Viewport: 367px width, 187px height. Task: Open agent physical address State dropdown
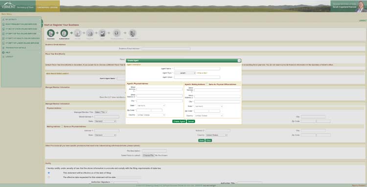pyautogui.click(x=151, y=105)
